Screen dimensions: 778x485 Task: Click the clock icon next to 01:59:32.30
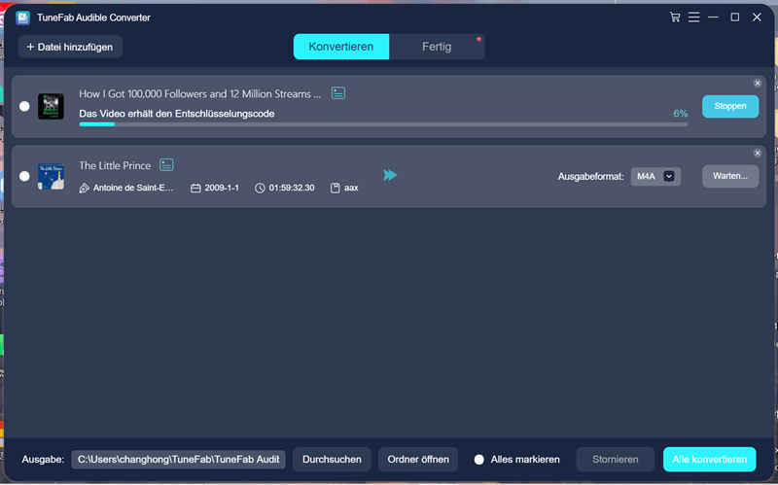[x=260, y=188]
